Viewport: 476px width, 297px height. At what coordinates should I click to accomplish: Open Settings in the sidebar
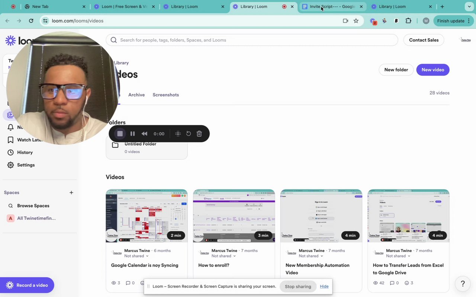click(26, 165)
